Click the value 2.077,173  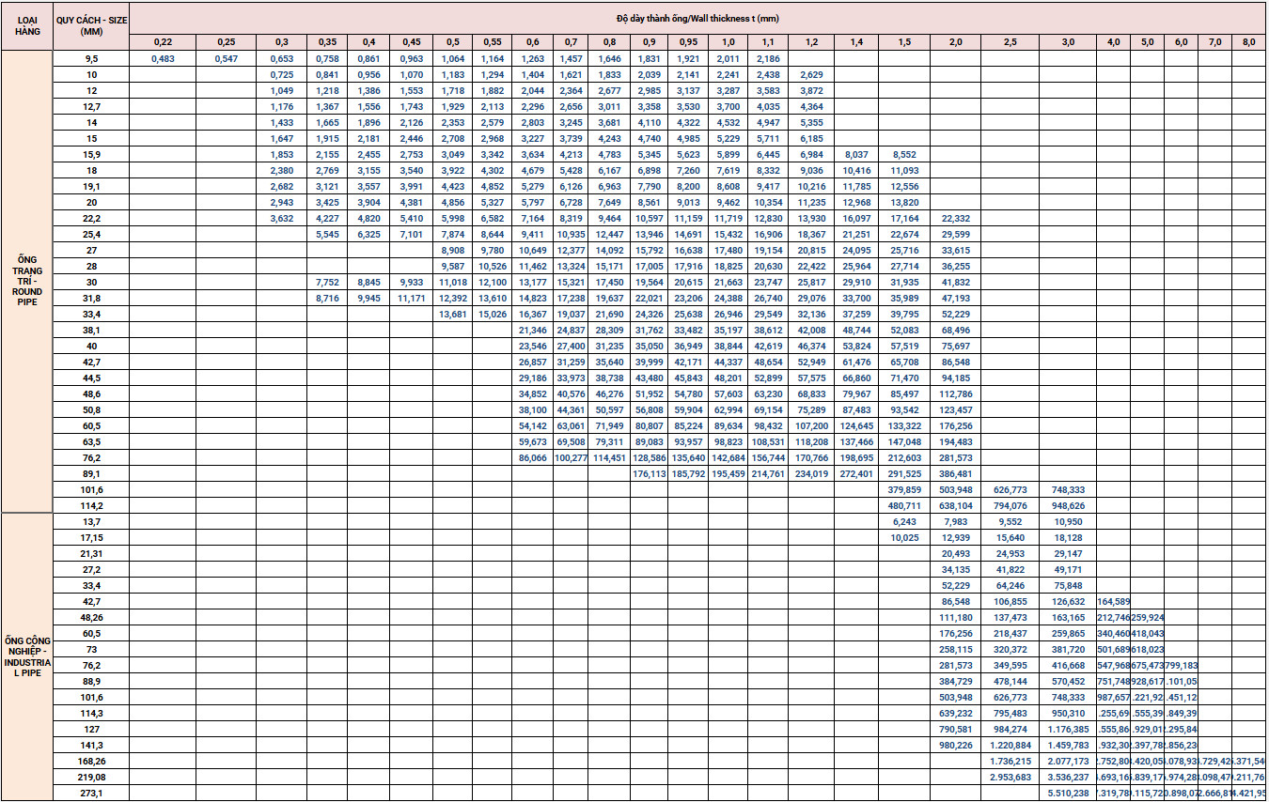1068,761
